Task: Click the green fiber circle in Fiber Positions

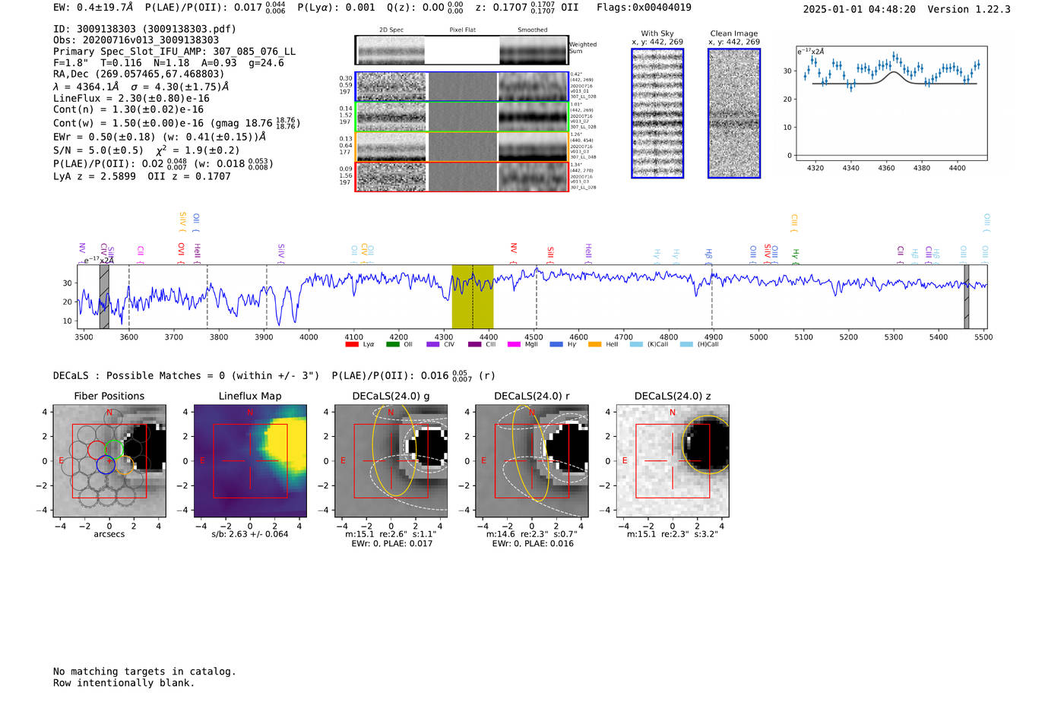Action: 115,449
